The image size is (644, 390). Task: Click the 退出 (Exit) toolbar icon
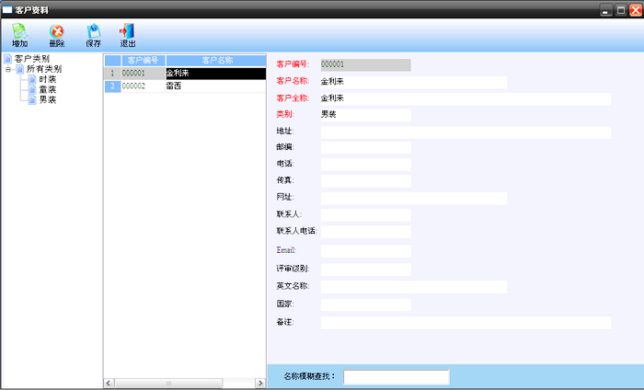coord(128,36)
